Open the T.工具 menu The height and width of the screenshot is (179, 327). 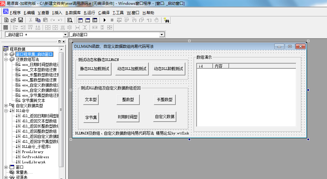click(118, 13)
